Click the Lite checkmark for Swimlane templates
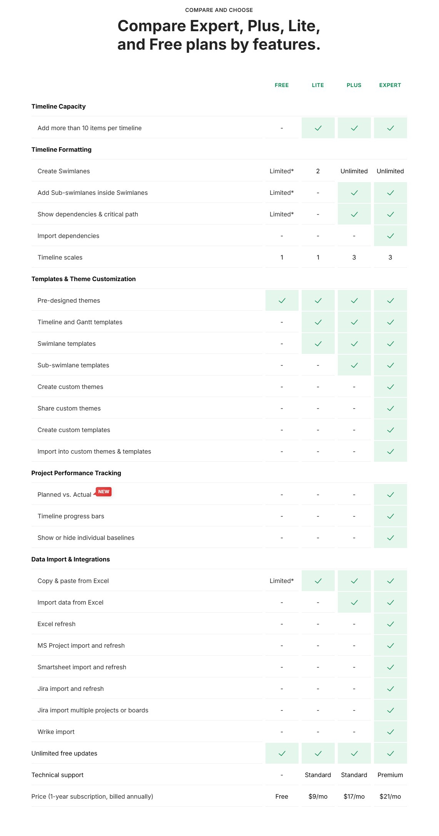Image resolution: width=439 pixels, height=836 pixels. pyautogui.click(x=318, y=344)
